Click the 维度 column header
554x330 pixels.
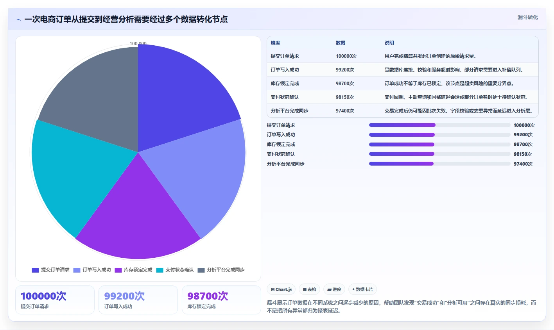[x=275, y=43]
